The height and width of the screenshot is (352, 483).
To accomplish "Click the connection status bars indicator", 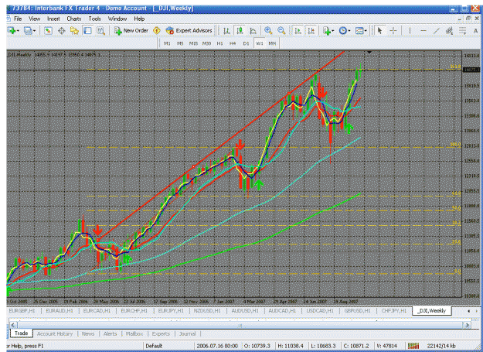I will [x=413, y=346].
